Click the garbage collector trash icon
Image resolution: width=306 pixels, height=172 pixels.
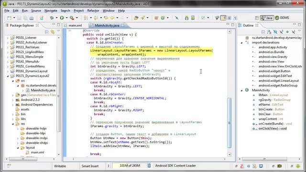click(x=149, y=166)
